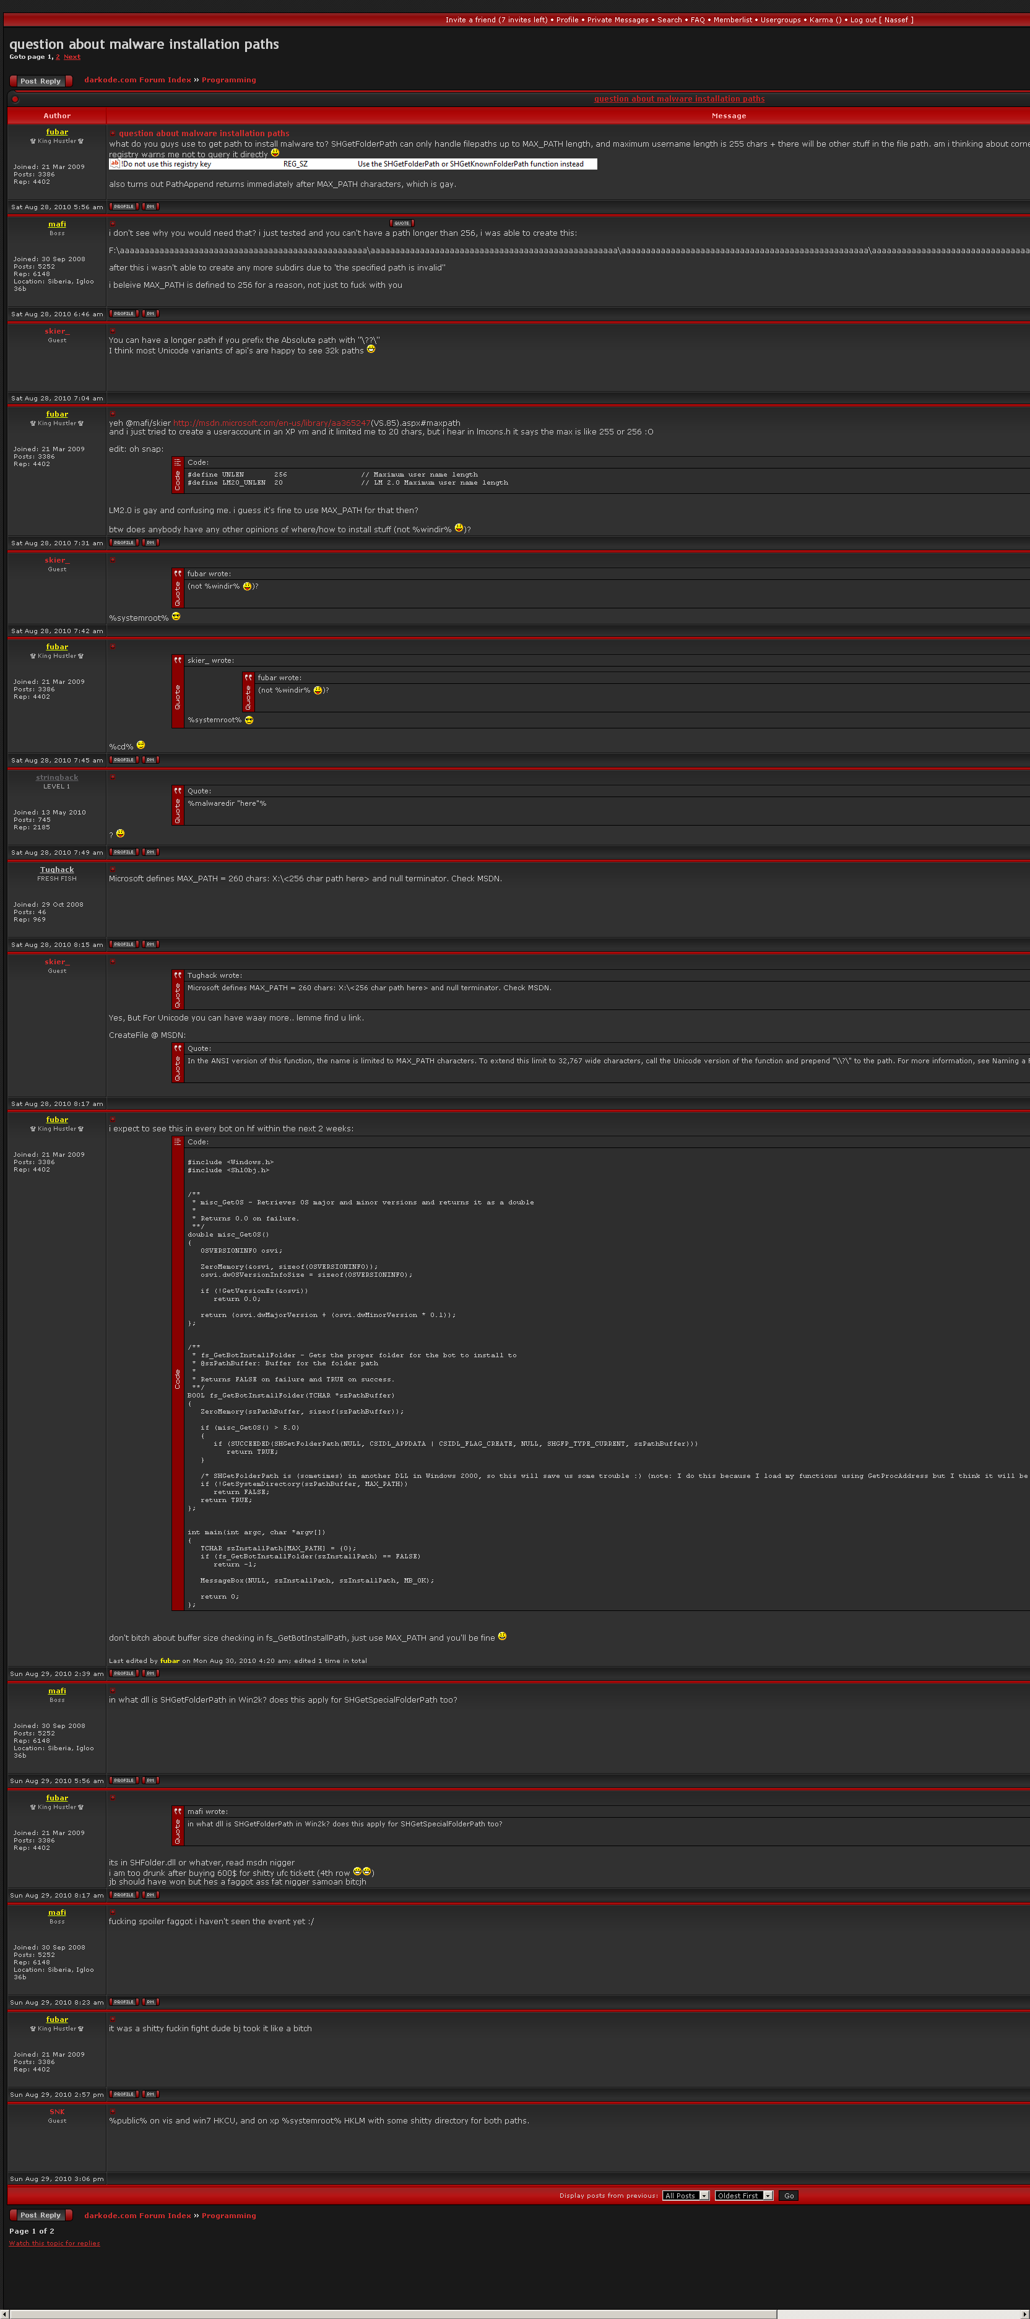The width and height of the screenshot is (1030, 2319).
Task: Click PM icon under mafi's 6:46 am post
Action: pos(150,313)
